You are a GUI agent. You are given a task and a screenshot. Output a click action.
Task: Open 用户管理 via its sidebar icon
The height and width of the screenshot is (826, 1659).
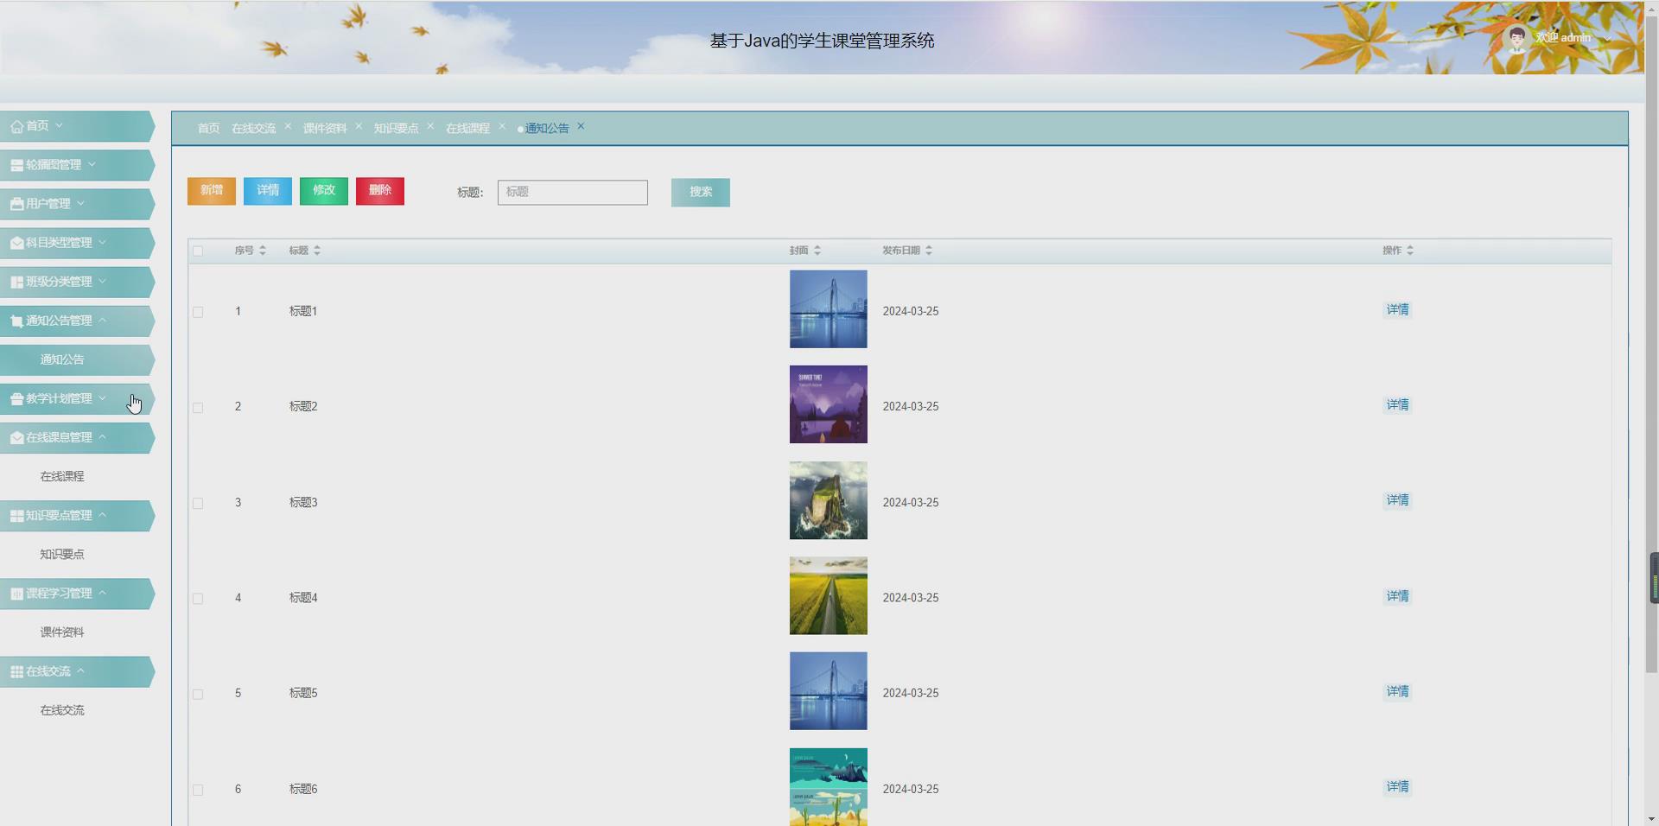16,204
